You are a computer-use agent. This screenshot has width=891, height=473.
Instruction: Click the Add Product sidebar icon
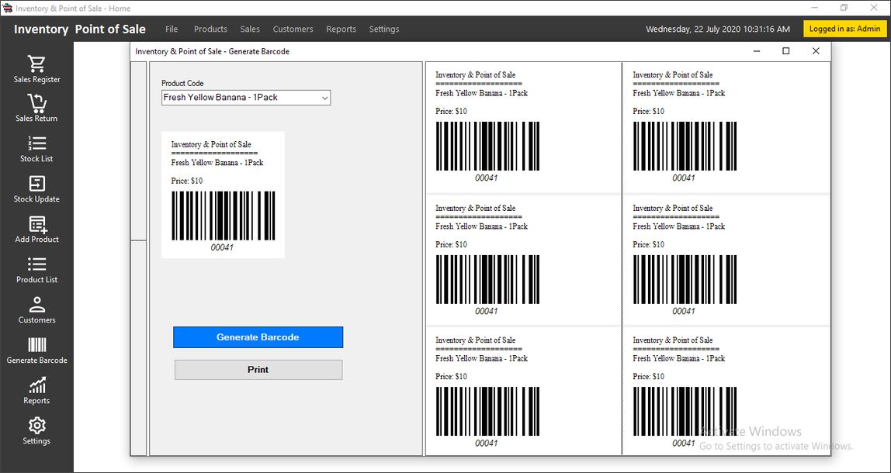click(36, 224)
